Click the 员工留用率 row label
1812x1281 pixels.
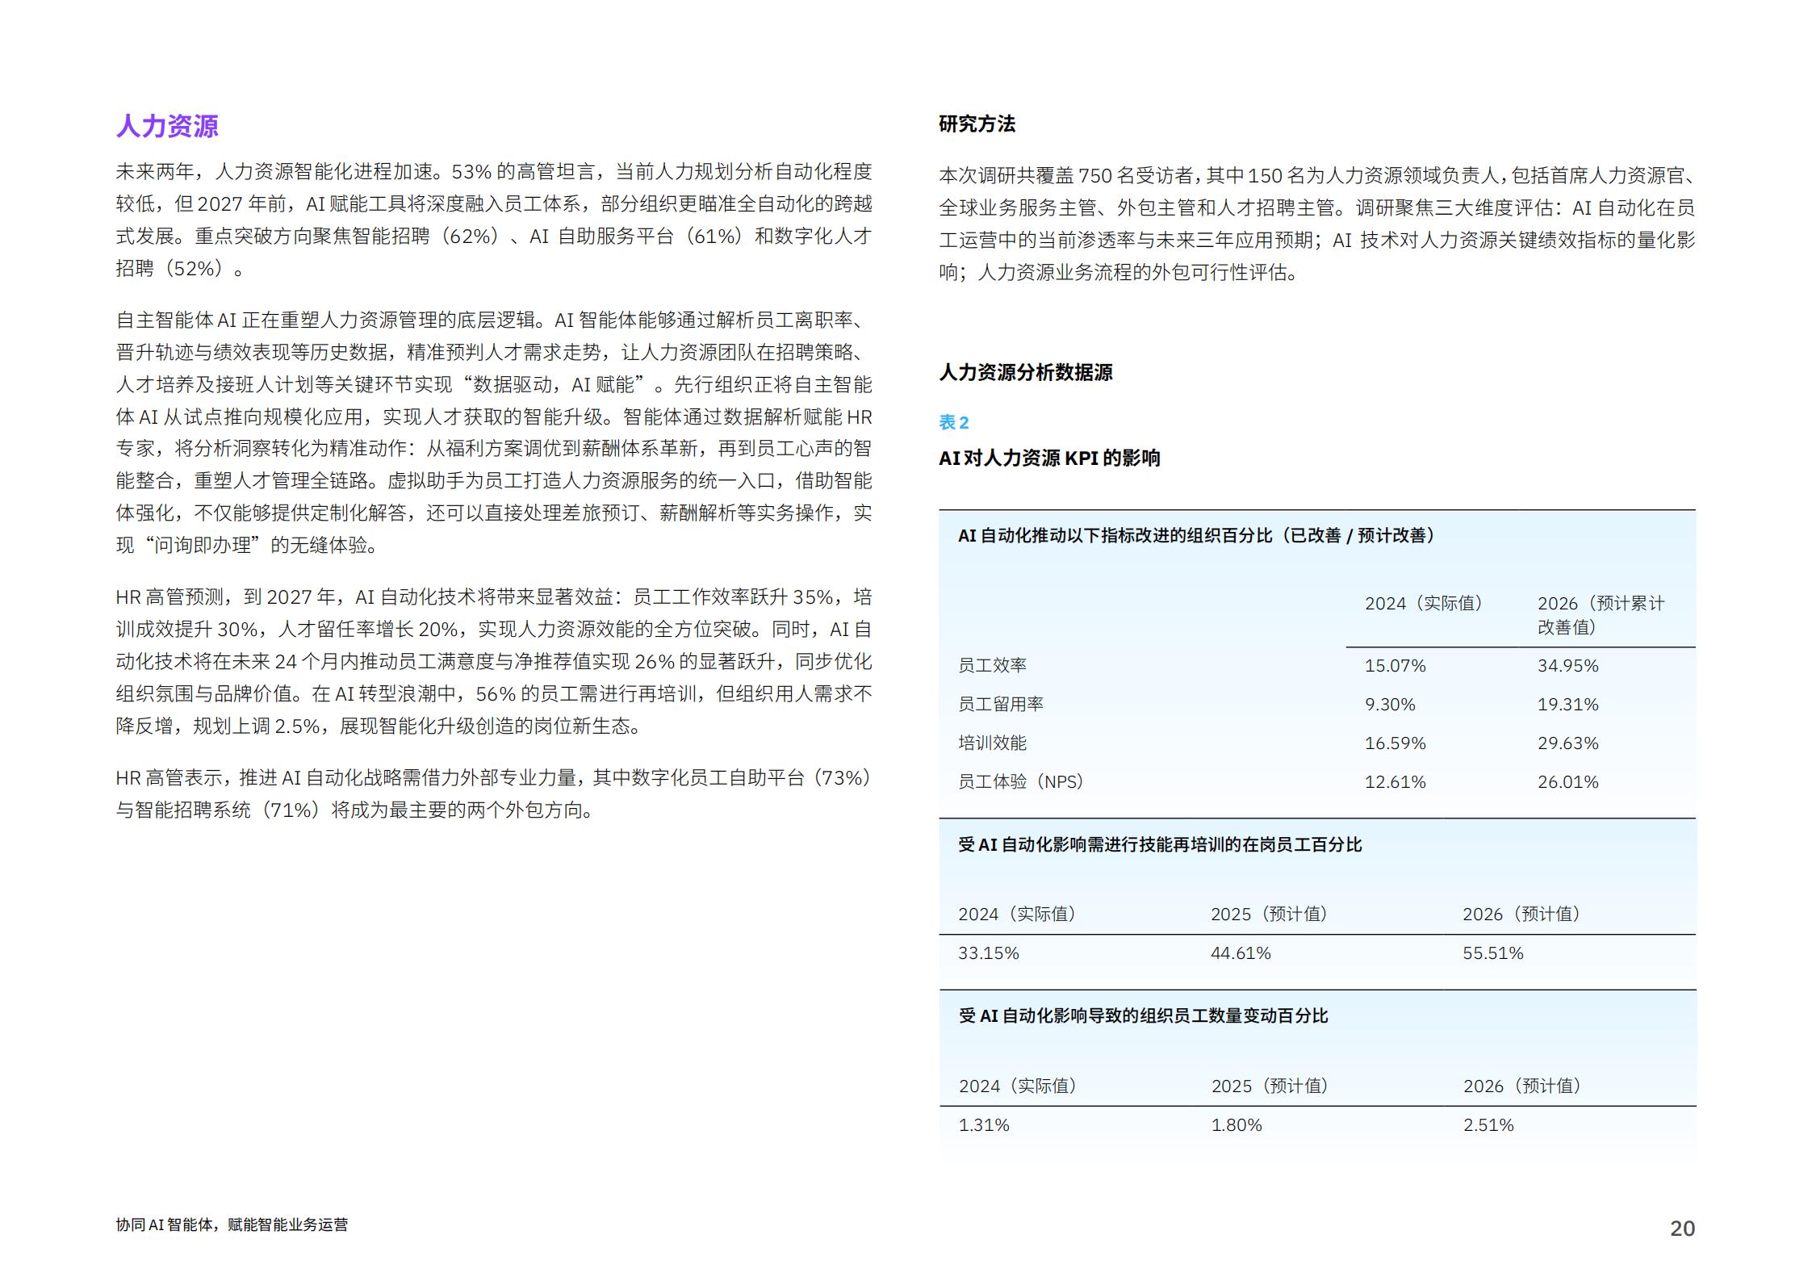(x=1001, y=705)
